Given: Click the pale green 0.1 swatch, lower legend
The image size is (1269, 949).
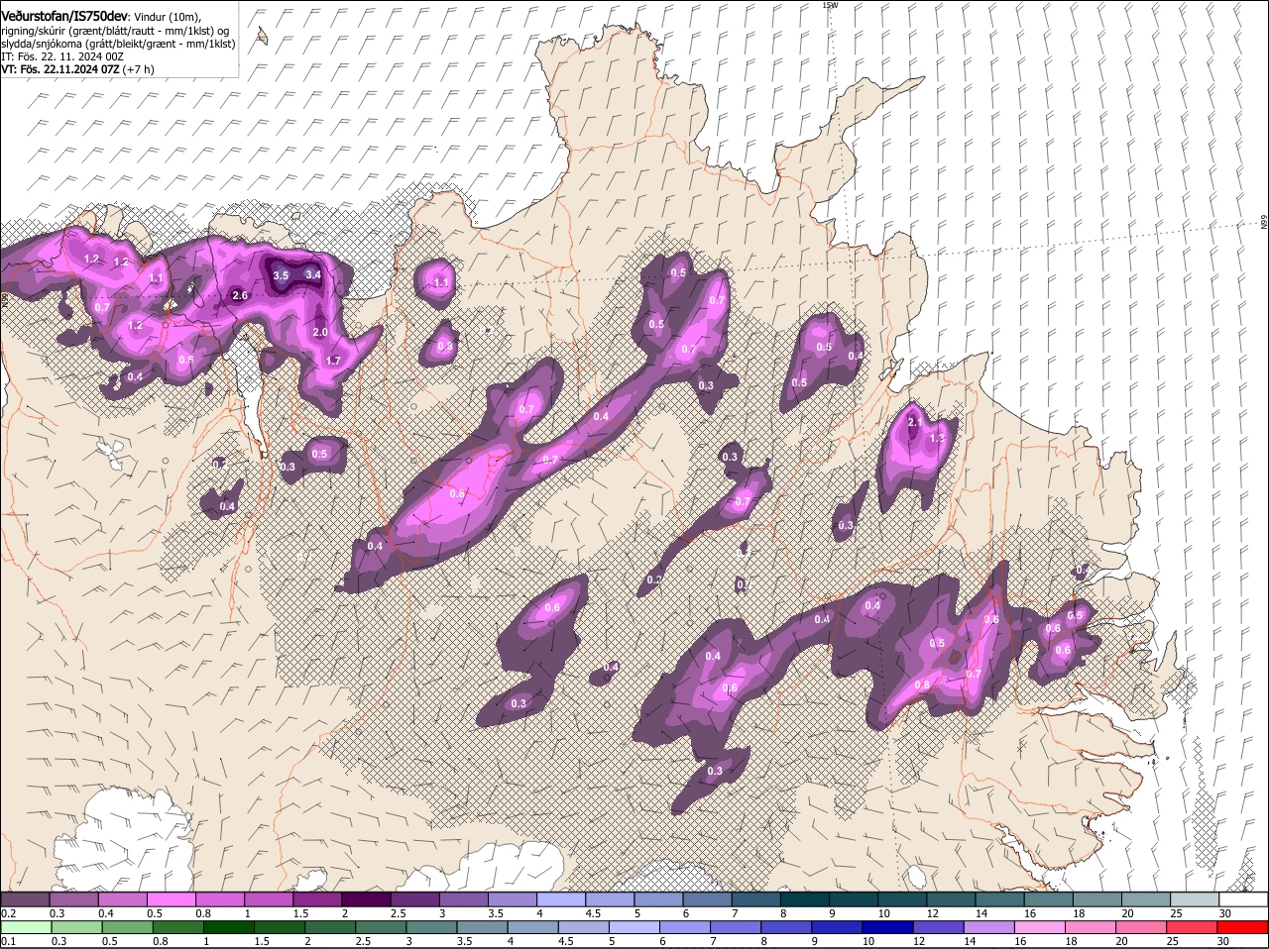Looking at the screenshot, I should tap(26, 927).
